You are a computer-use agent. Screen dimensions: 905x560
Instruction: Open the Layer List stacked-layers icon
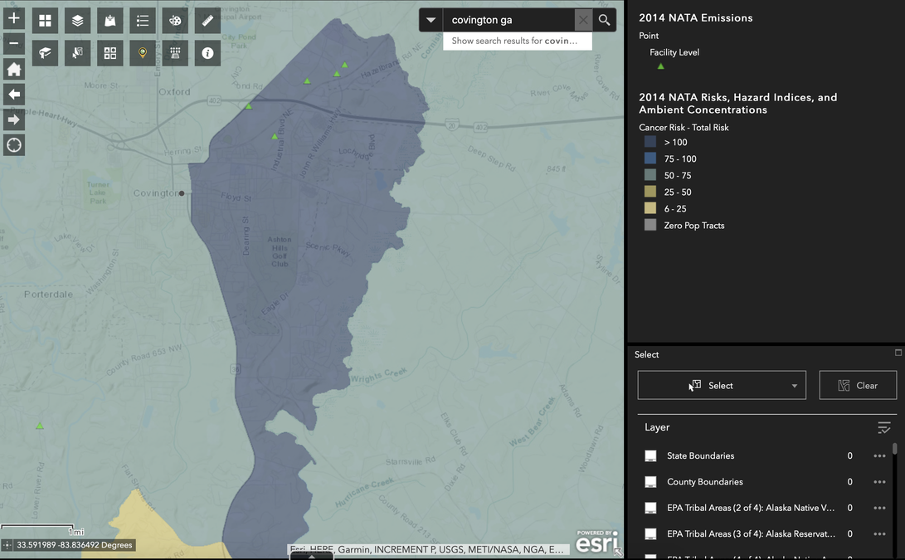(x=77, y=22)
